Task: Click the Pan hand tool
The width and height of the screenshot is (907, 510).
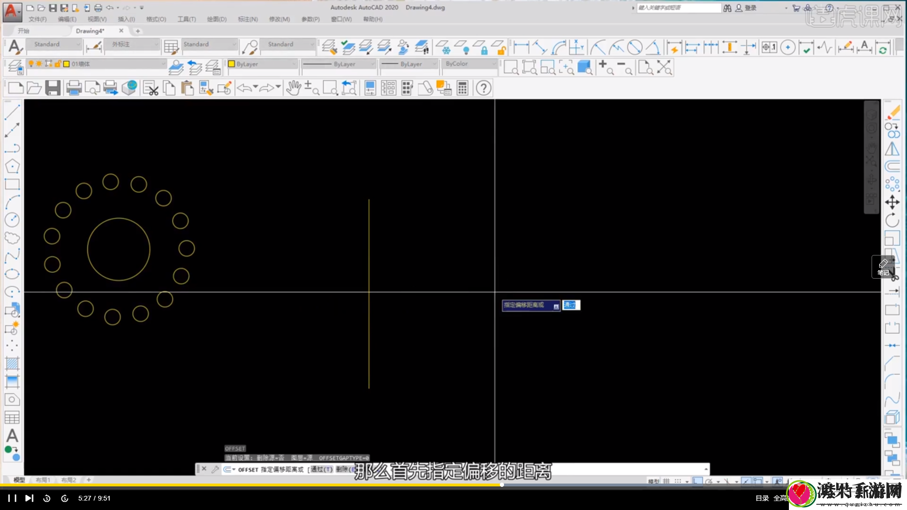Action: 293,88
